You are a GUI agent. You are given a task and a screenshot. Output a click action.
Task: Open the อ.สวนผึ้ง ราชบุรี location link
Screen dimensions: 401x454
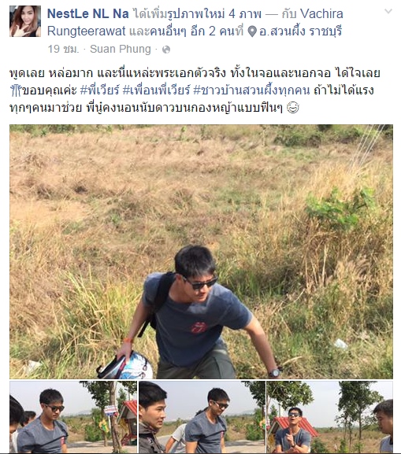point(301,31)
